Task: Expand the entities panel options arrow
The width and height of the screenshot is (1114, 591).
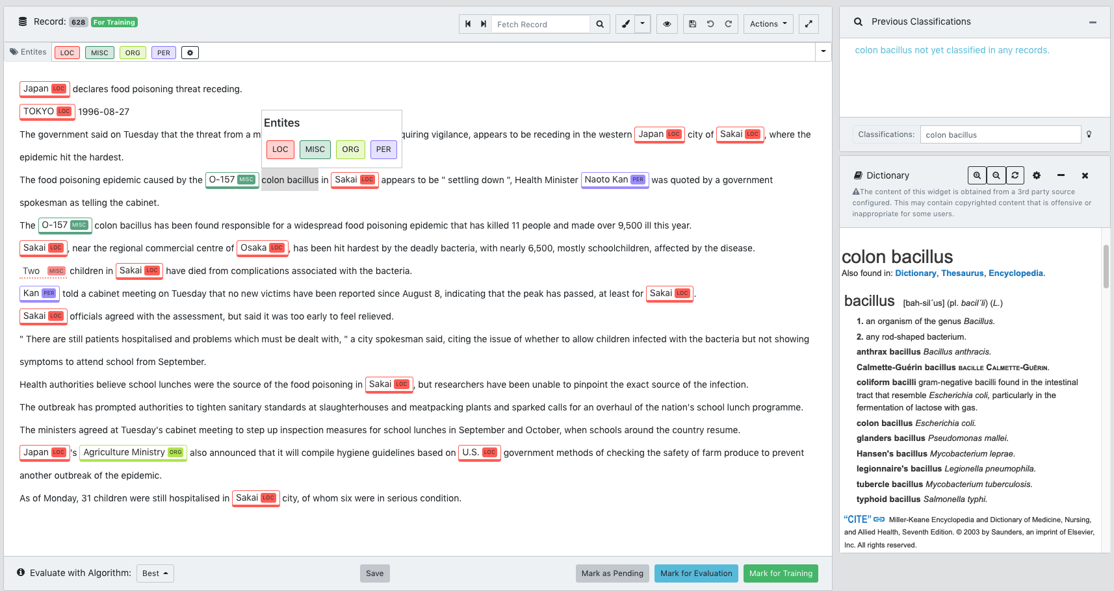Action: coord(823,51)
